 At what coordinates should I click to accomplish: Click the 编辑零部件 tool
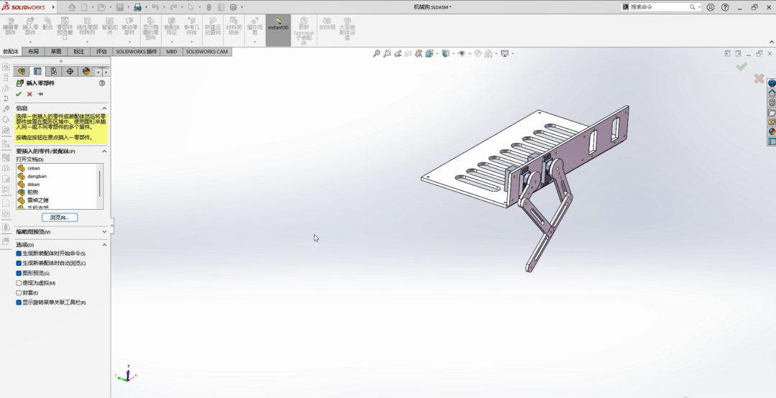pos(10,27)
